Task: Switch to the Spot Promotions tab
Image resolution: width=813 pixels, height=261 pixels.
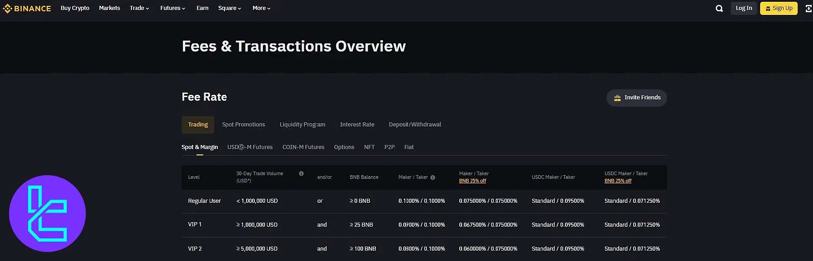Action: pos(243,125)
